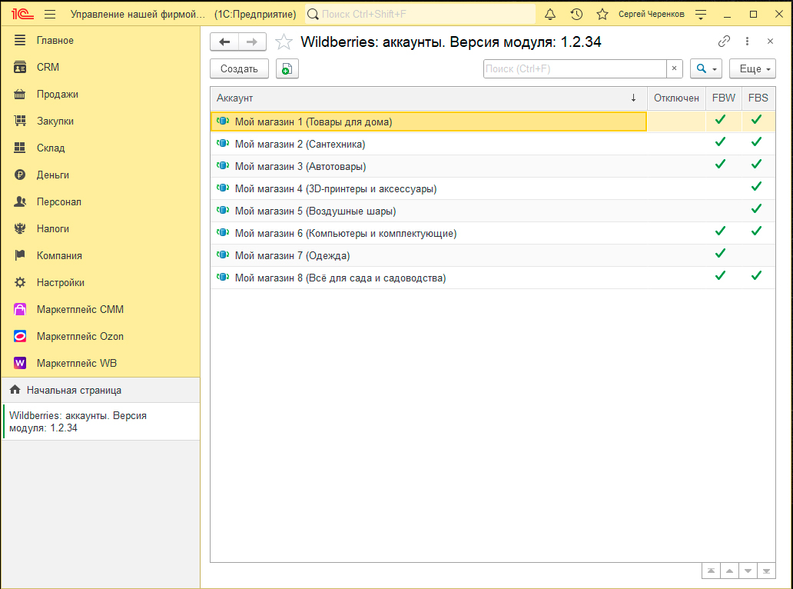The width and height of the screenshot is (793, 589).
Task: Click the favorites star in title bar
Action: pos(602,15)
